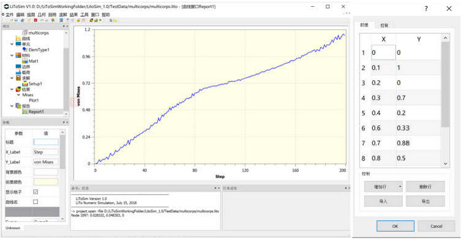Image resolution: width=463 pixels, height=240 pixels.
Task: Collapse the 材料 materials tree node
Action: coord(12,56)
